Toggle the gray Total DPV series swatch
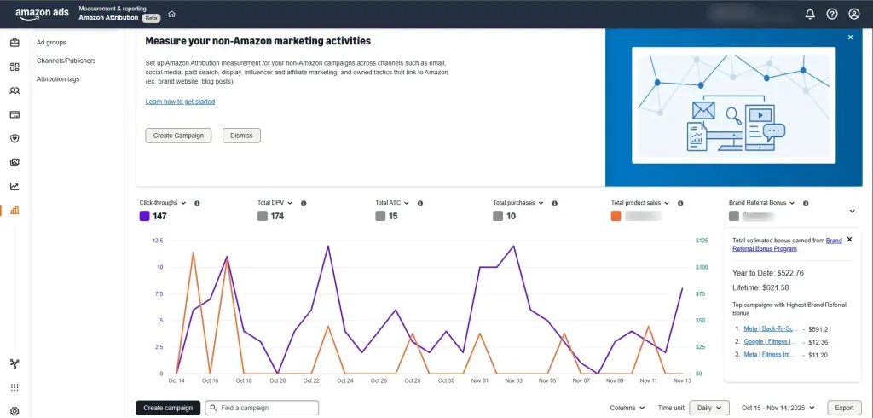Viewport: 873px width, 418px height. (x=263, y=216)
